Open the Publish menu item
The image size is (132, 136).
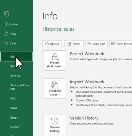[15, 127]
